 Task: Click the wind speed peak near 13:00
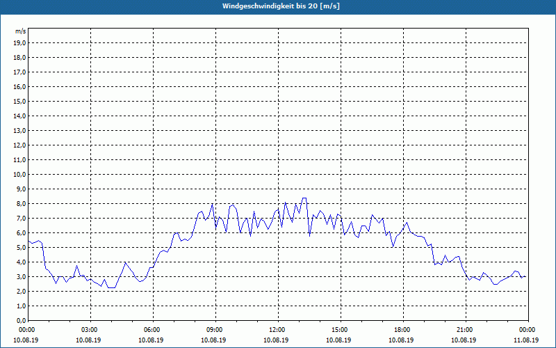pos(304,198)
